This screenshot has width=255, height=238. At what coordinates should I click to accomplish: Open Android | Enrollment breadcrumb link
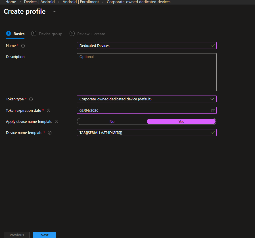point(81,2)
